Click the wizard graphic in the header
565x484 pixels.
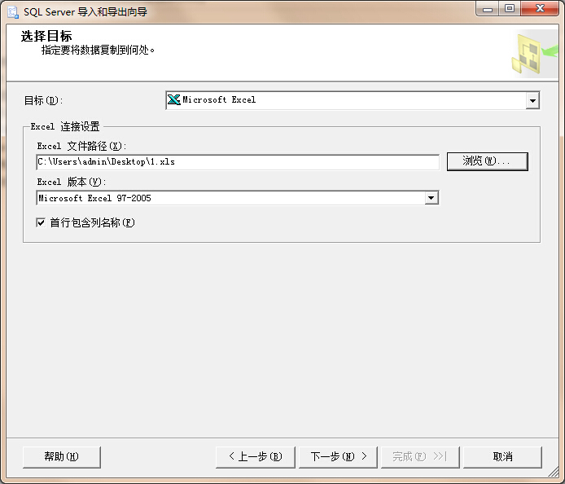pos(534,54)
